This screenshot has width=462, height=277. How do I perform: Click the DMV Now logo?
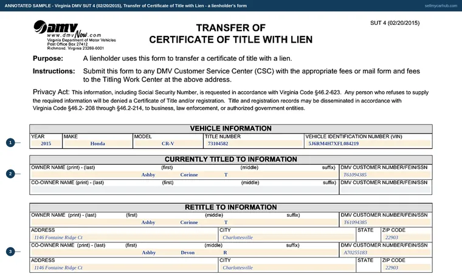pos(67,29)
